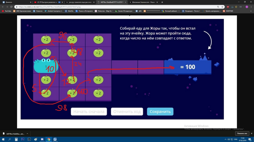This screenshot has width=254, height=142.
Task: Open the Chrome menu at toolbar end
Action: 251,7
